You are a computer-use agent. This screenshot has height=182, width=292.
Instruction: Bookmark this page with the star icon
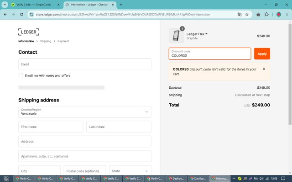click(247, 15)
